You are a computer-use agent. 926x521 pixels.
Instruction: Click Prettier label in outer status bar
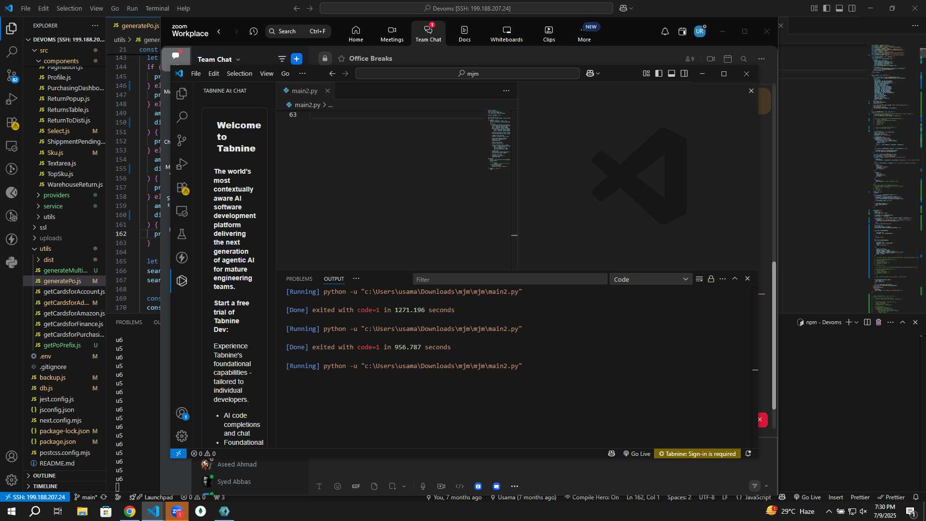860,497
